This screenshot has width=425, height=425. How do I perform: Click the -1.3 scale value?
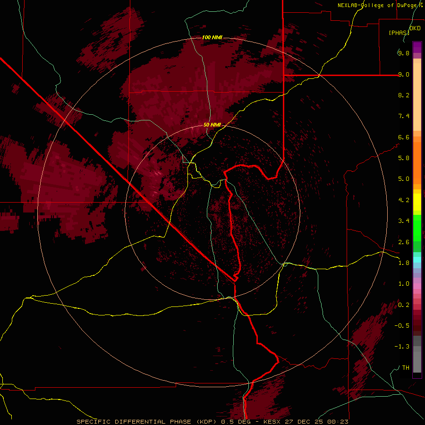point(402,347)
